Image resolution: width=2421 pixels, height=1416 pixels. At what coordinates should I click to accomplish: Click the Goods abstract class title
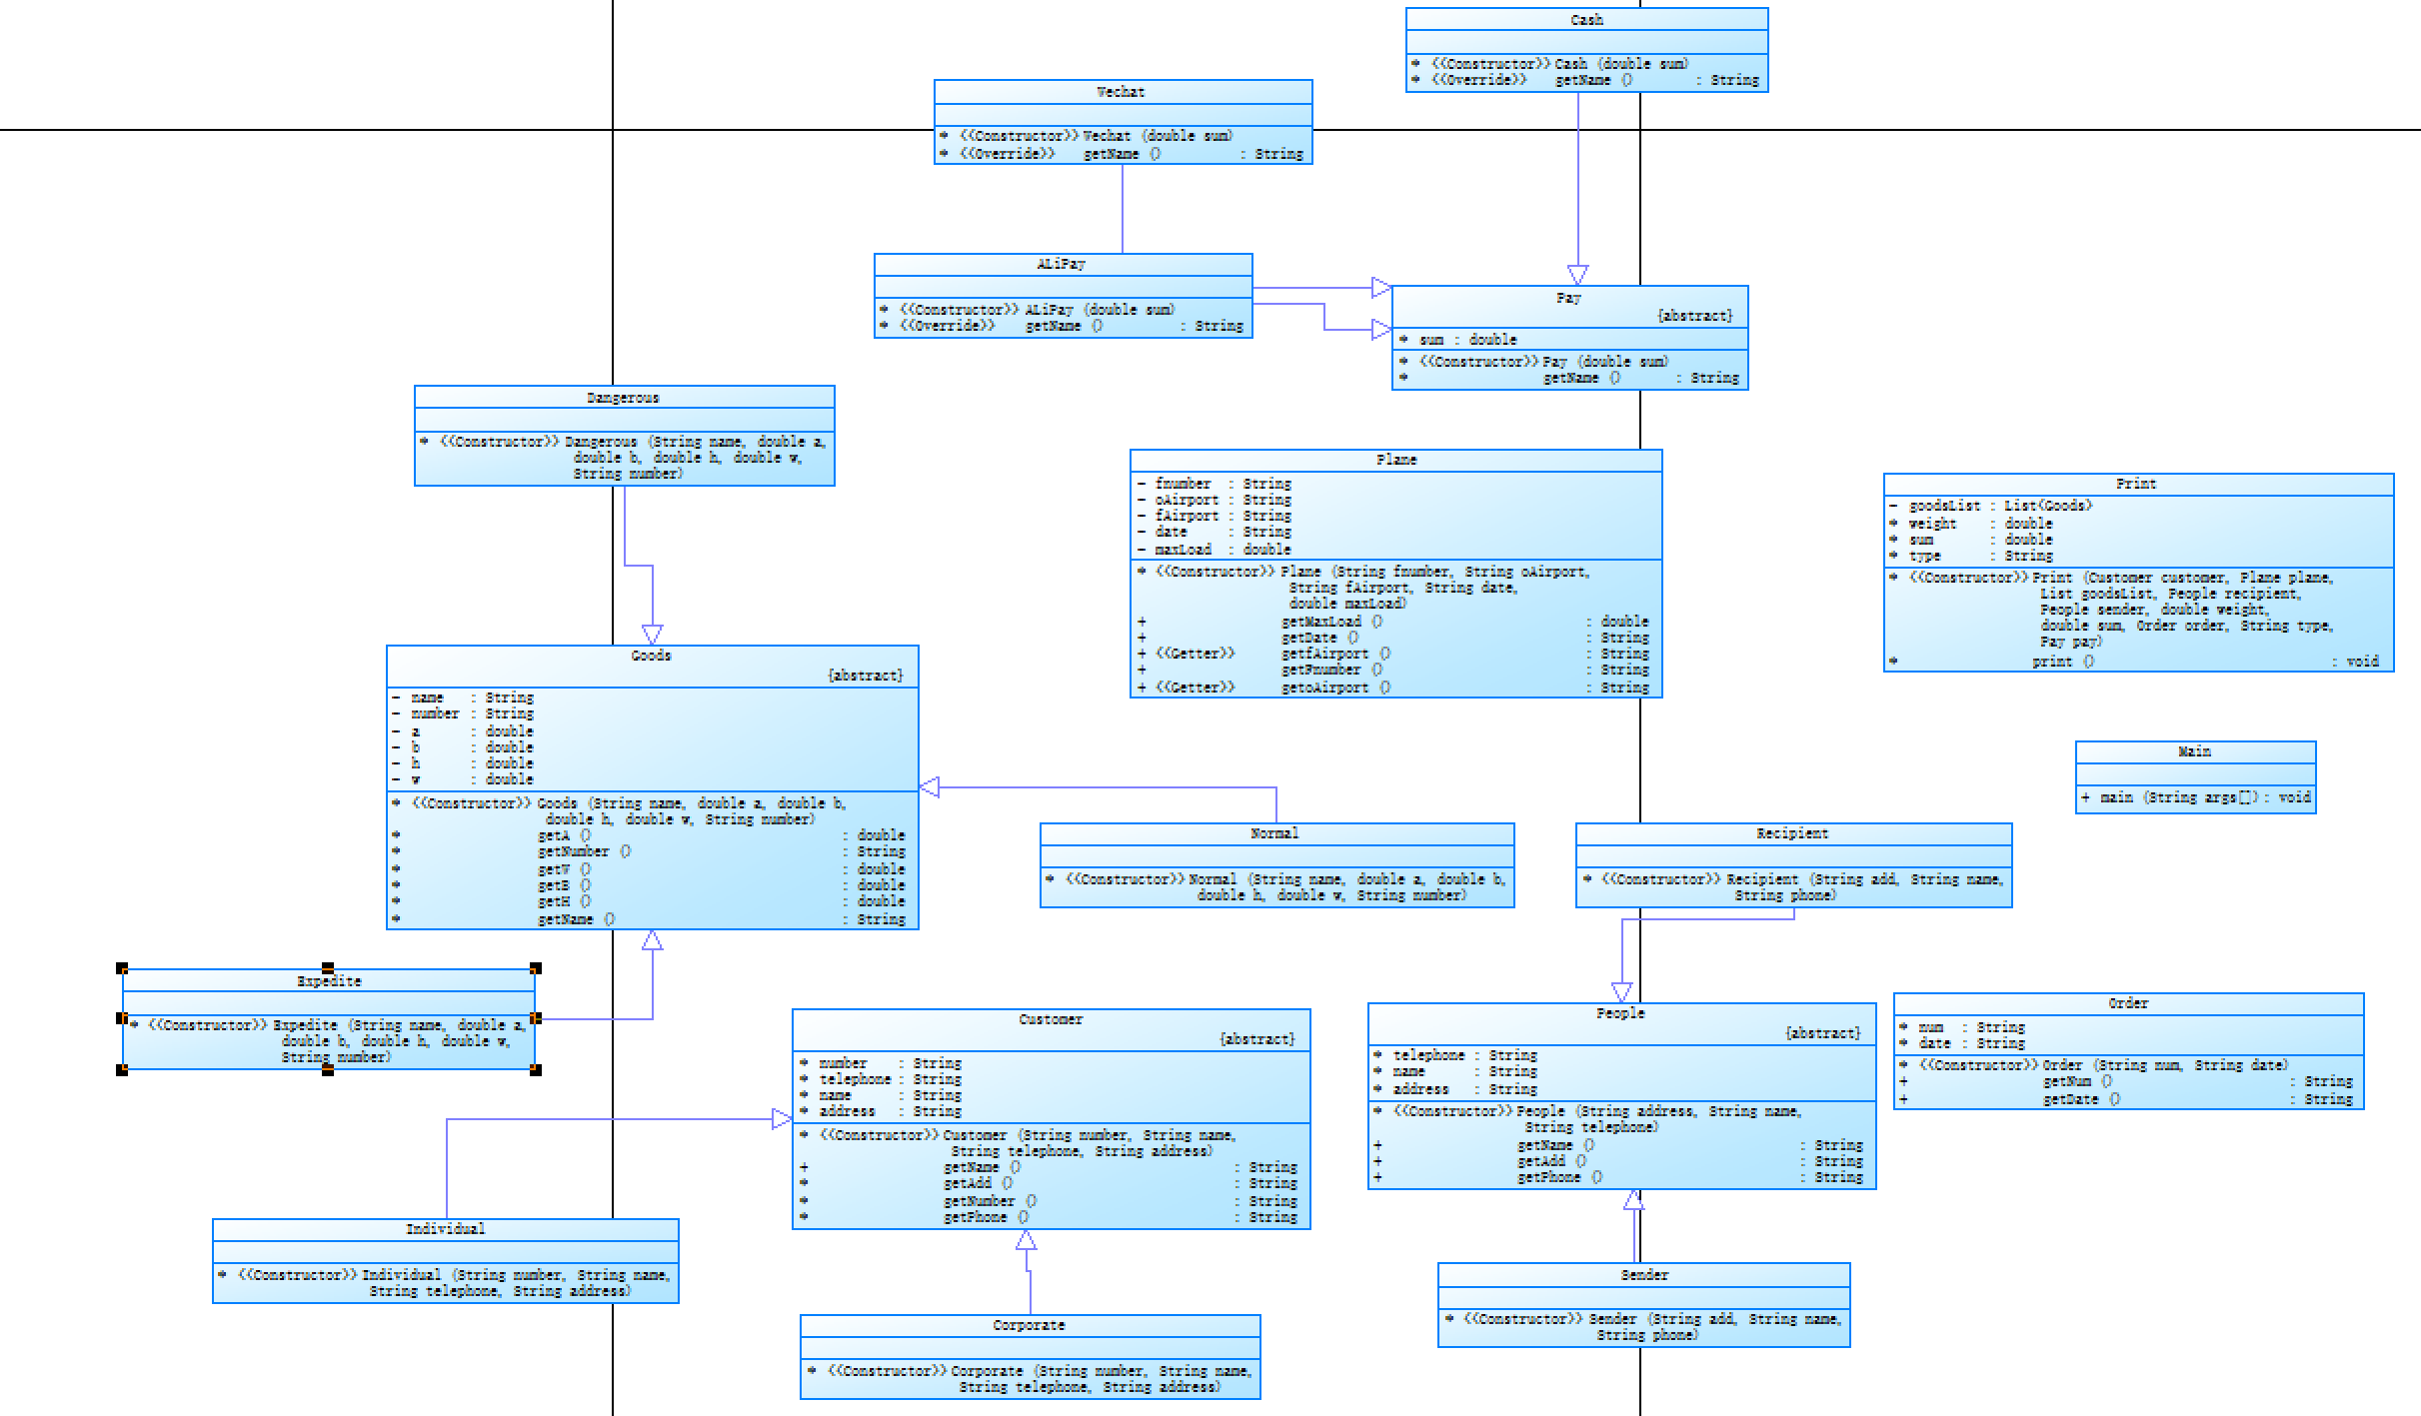(x=651, y=656)
